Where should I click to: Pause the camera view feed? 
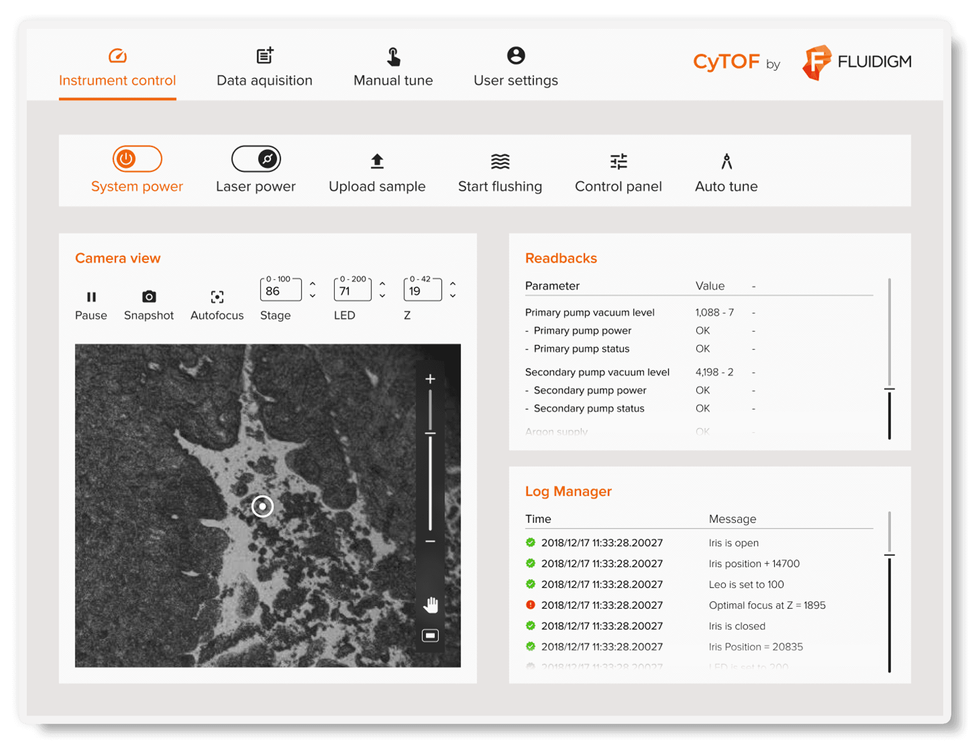click(91, 297)
